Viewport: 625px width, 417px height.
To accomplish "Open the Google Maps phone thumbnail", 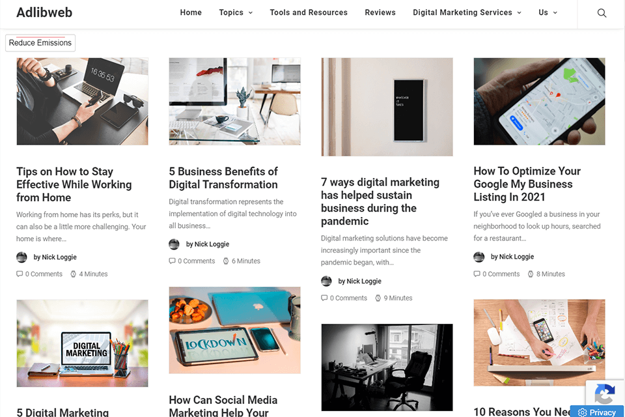I will 539,102.
